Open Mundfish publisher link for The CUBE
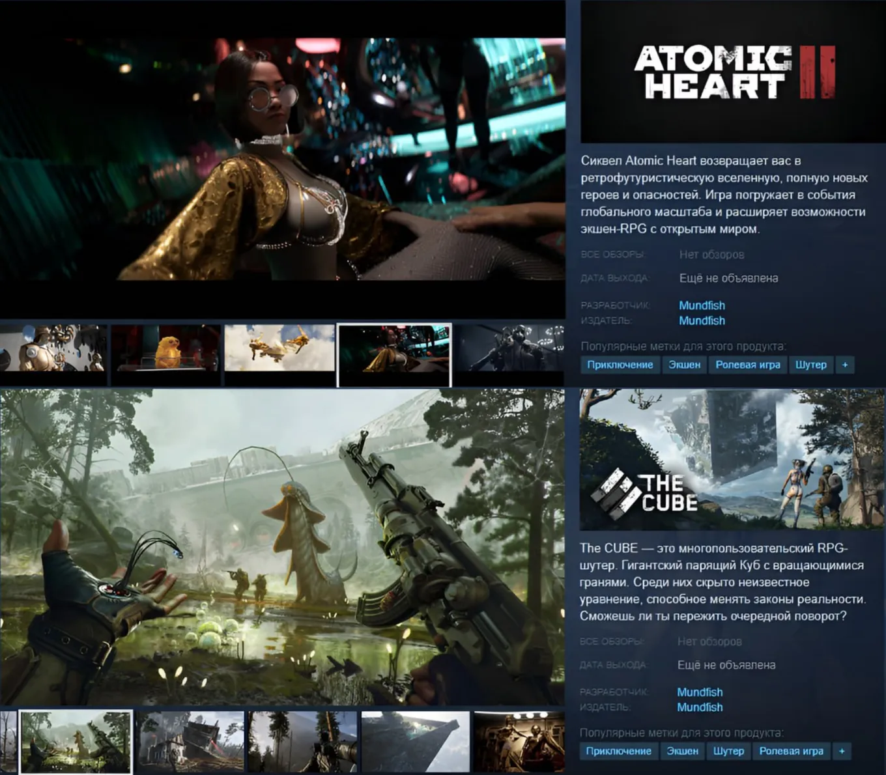Image resolution: width=886 pixels, height=775 pixels. pos(700,707)
